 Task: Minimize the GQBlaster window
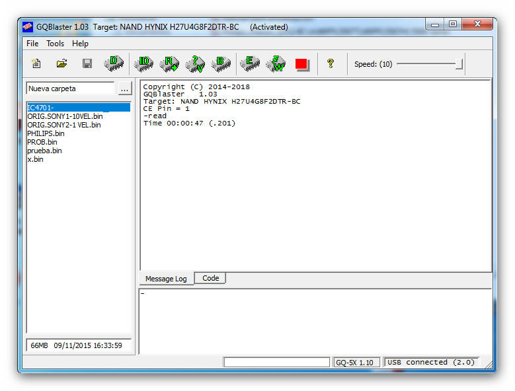point(435,24)
